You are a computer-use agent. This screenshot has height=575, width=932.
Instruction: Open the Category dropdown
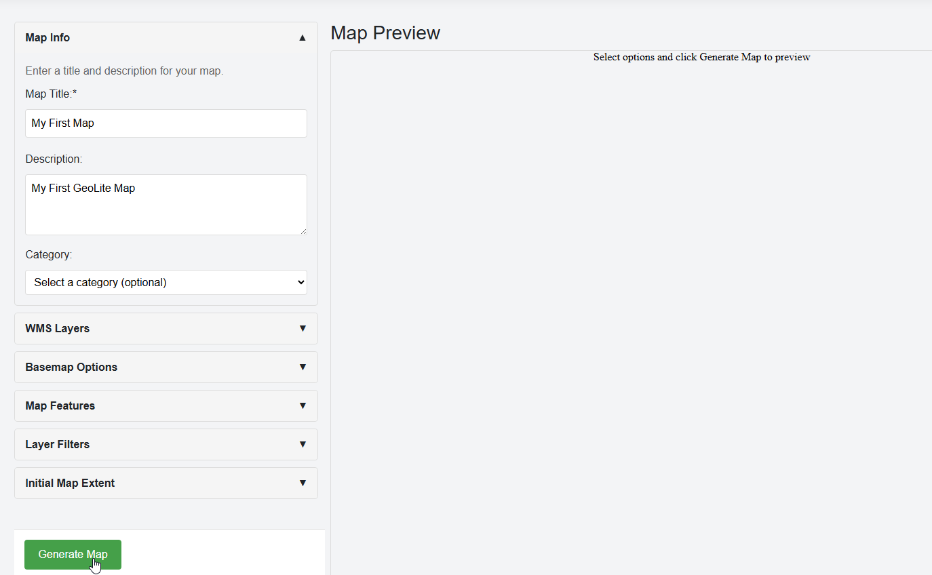pyautogui.click(x=166, y=282)
